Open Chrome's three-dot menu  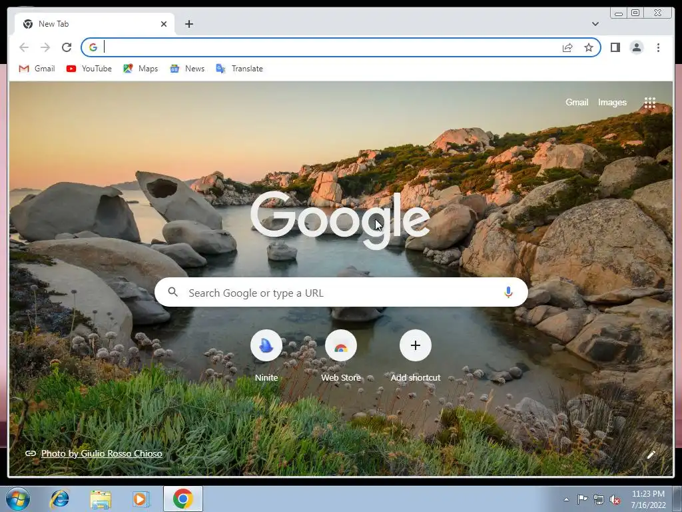[x=658, y=47]
